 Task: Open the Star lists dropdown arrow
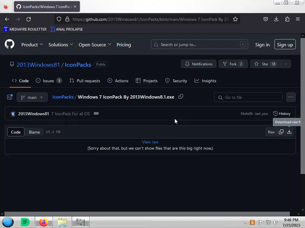coord(286,64)
